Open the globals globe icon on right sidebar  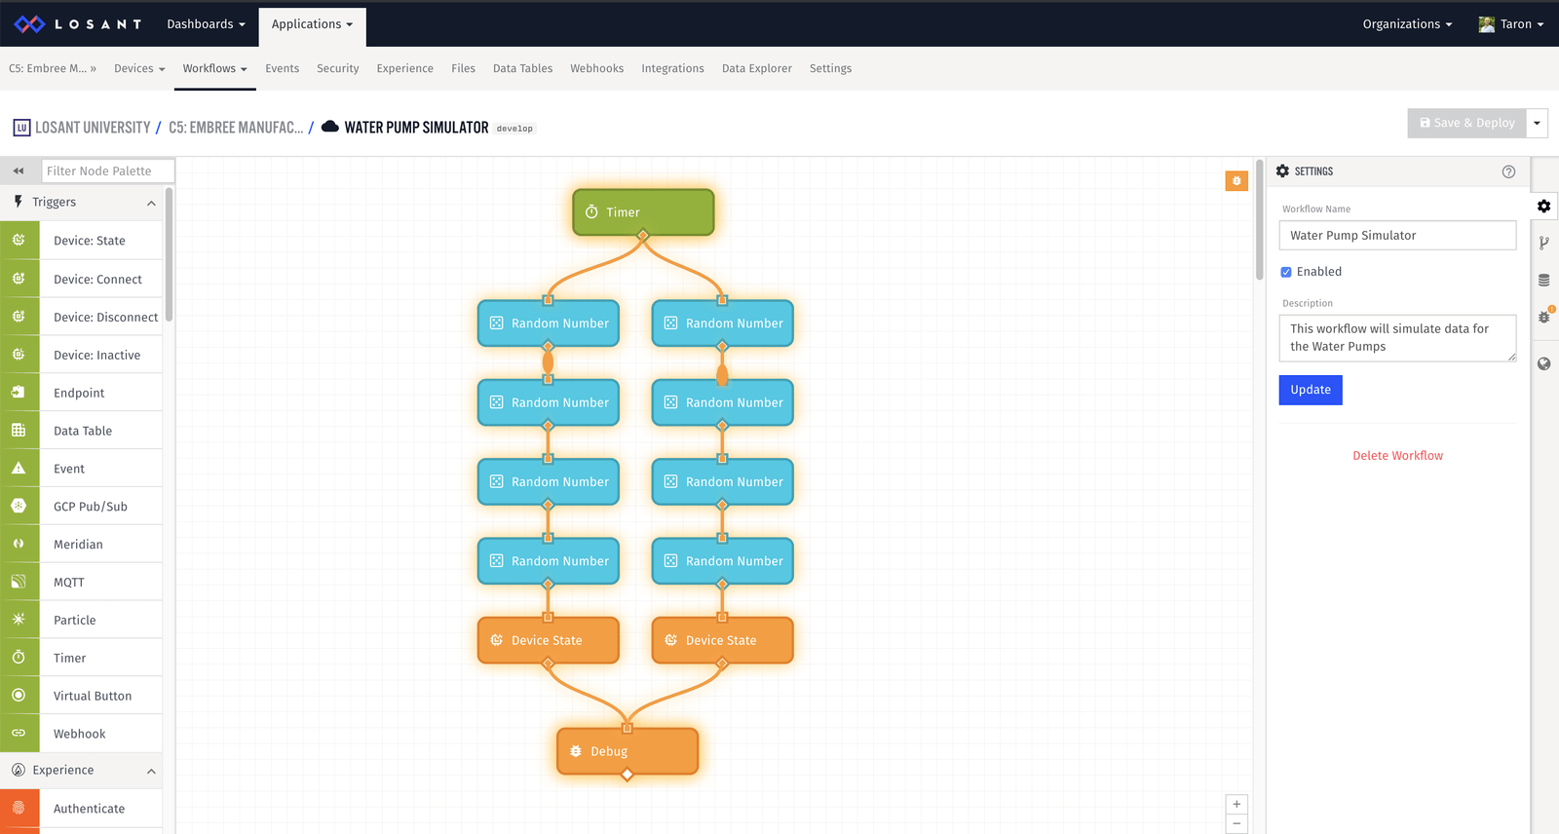[x=1544, y=363]
